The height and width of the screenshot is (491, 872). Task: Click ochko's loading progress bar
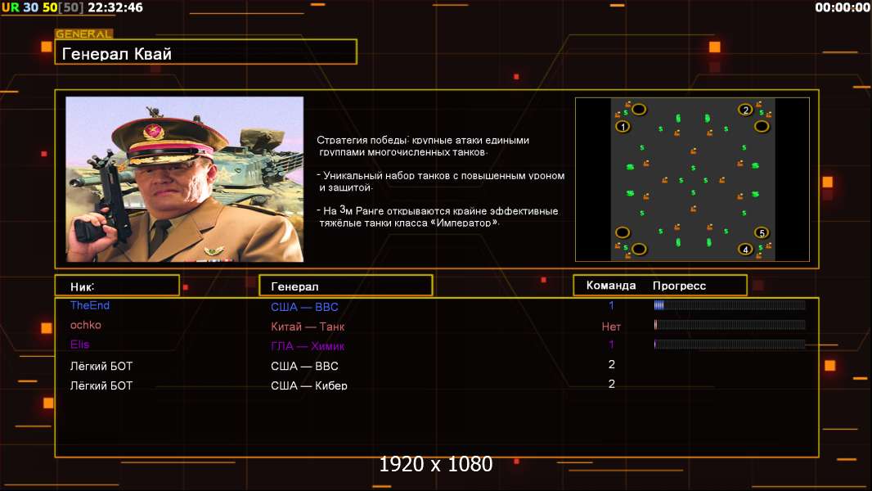730,324
